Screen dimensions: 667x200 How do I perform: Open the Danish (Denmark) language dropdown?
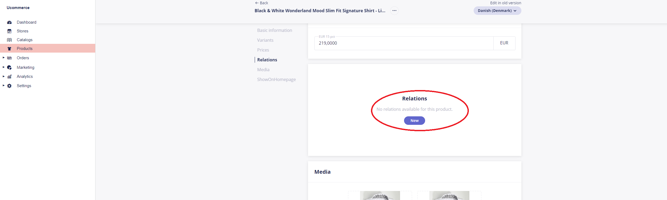497,11
